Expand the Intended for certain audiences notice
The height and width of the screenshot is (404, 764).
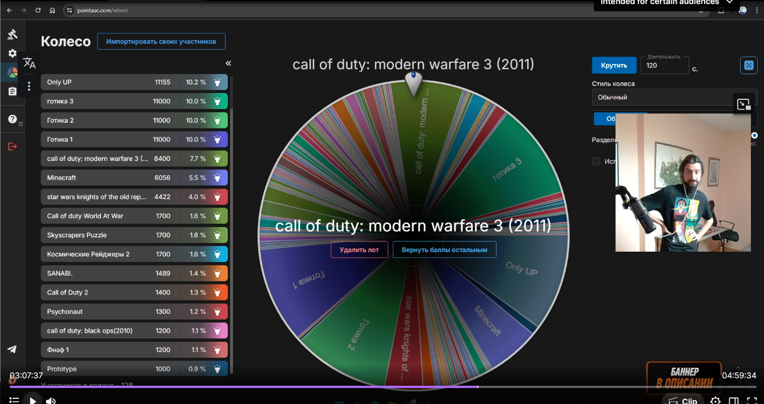click(x=729, y=2)
